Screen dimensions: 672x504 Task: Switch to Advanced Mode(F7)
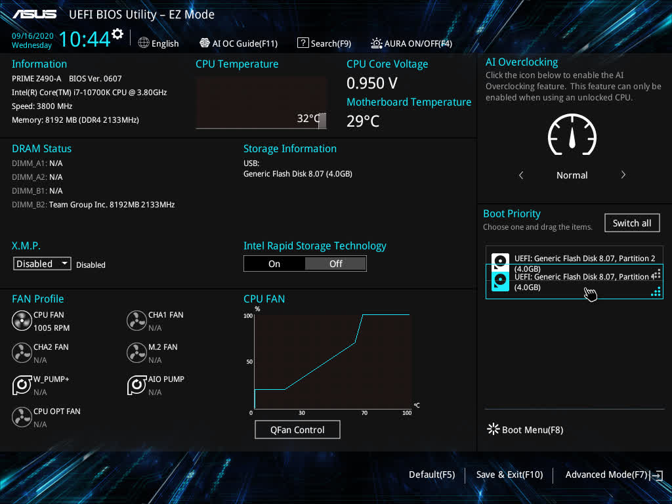[x=606, y=474]
